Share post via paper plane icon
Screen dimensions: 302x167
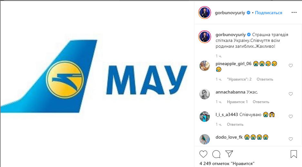[x=229, y=154]
